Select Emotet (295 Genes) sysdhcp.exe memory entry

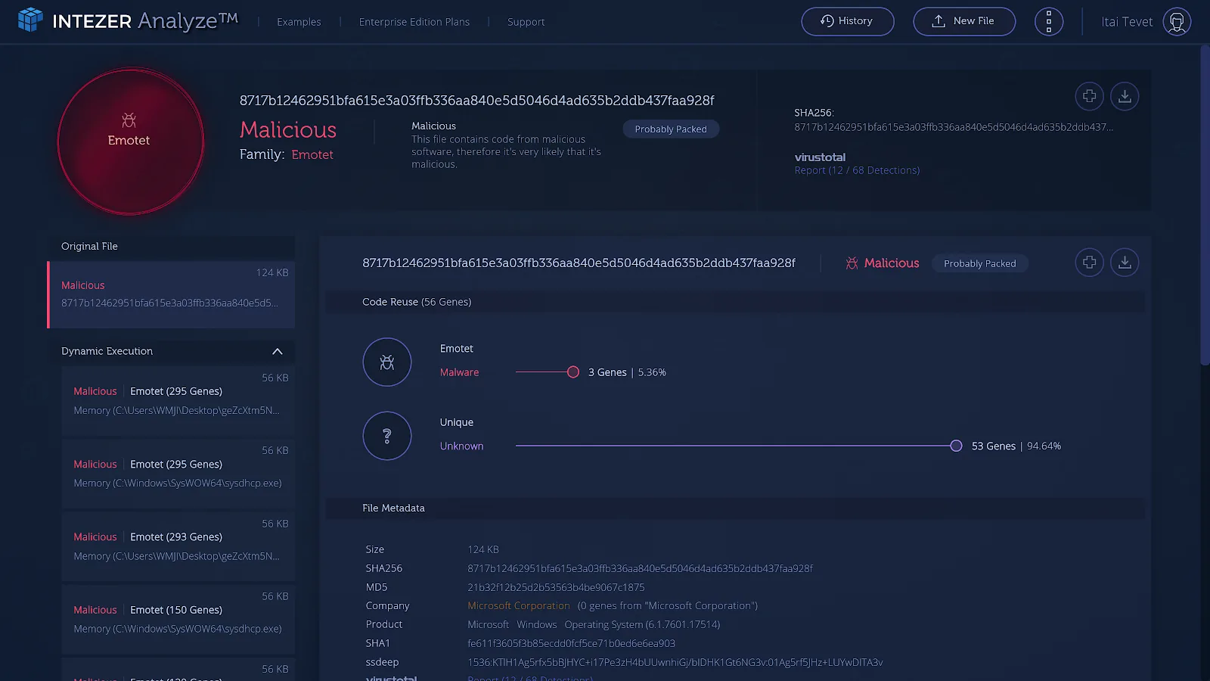pos(178,473)
